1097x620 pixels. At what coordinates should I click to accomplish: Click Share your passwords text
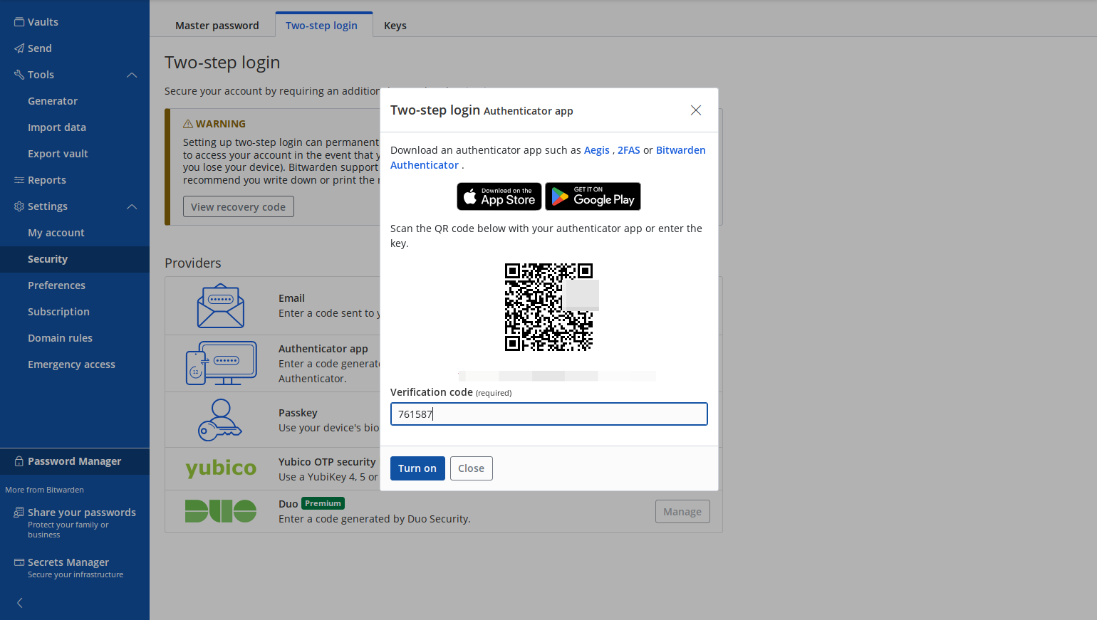(x=82, y=513)
